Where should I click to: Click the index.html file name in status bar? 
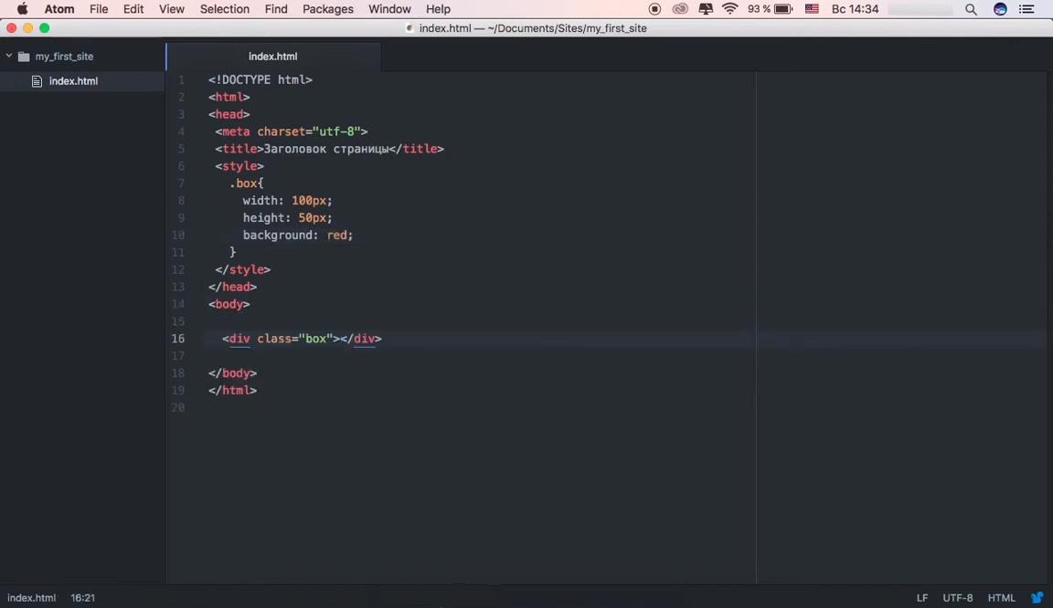31,598
